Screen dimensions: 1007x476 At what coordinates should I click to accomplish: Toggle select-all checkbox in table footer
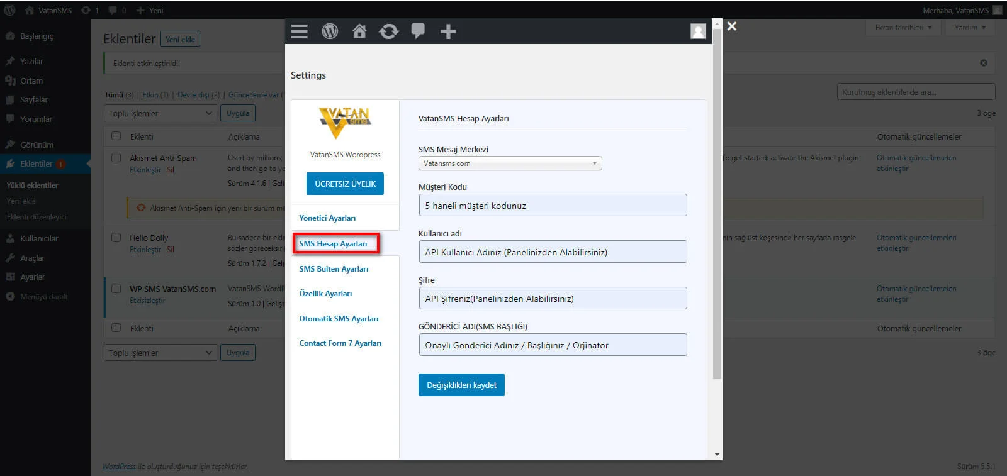pos(116,328)
